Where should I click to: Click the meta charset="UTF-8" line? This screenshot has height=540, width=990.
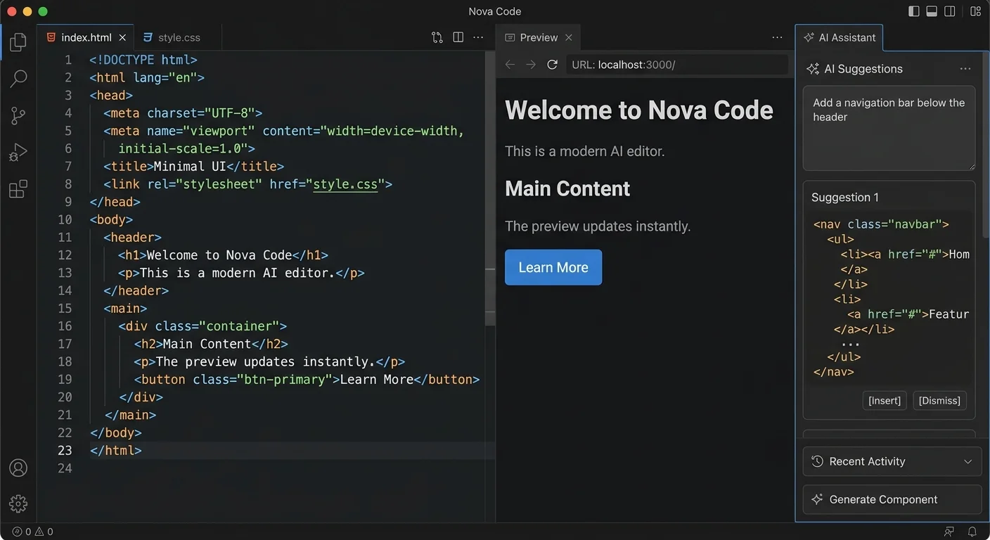(183, 113)
